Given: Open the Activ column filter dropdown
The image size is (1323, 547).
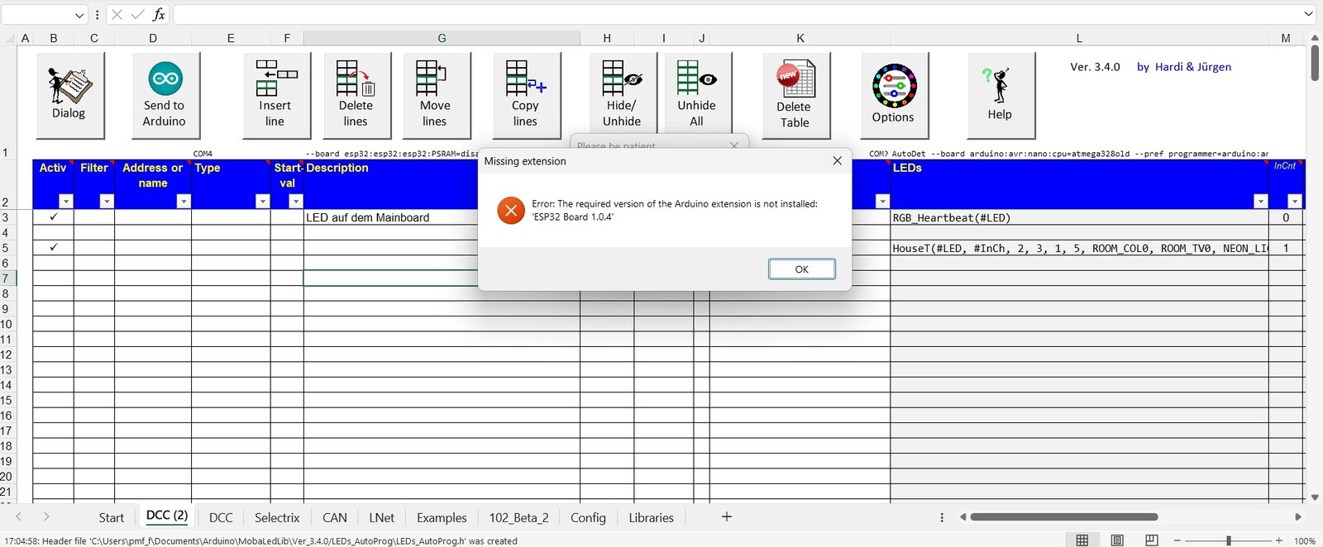Looking at the screenshot, I should 66,202.
